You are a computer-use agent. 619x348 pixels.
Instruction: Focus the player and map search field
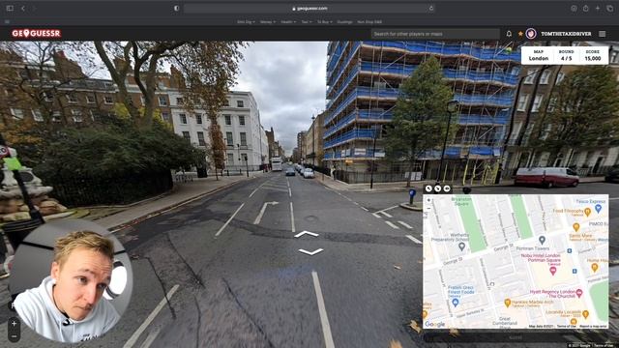[x=435, y=34]
